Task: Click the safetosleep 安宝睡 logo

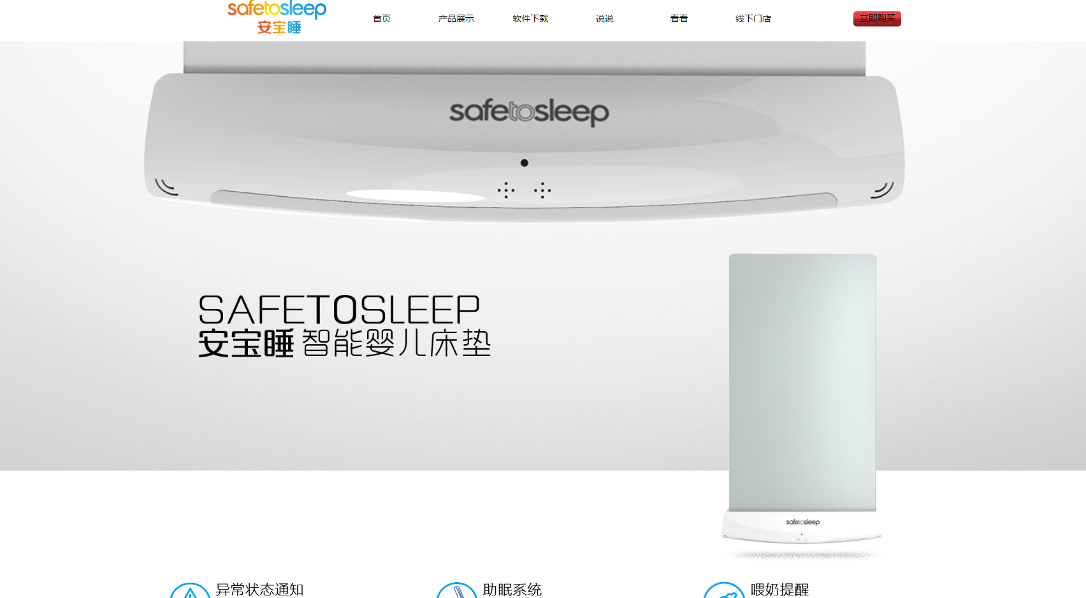Action: tap(277, 17)
